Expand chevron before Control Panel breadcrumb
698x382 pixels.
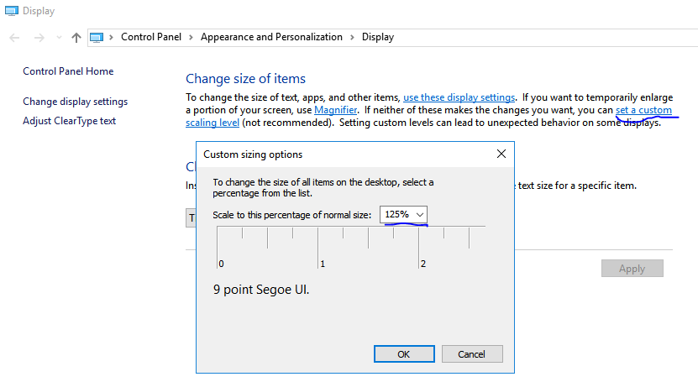(111, 37)
